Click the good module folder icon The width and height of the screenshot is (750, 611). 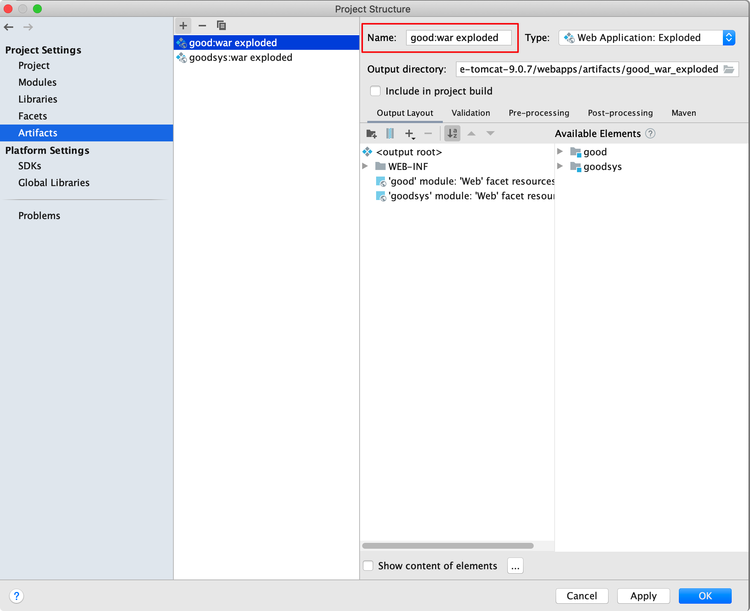tap(576, 152)
